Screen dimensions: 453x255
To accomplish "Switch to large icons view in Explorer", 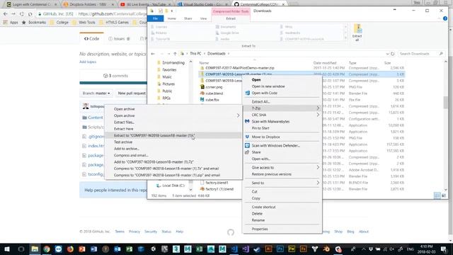I will (x=444, y=195).
